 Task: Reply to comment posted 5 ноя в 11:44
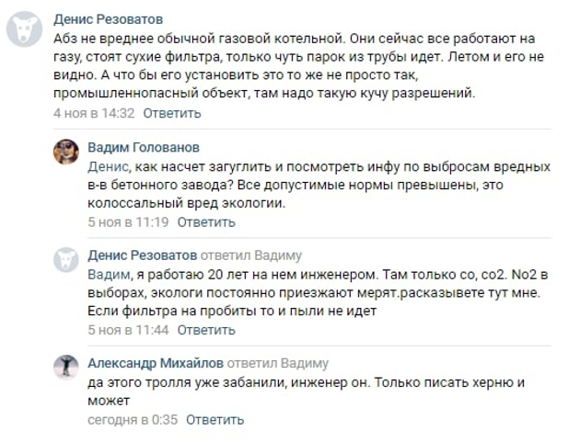(x=206, y=330)
